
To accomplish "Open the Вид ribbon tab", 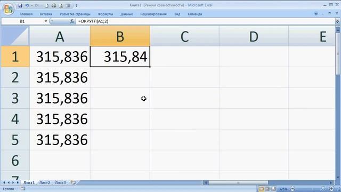I will tap(177, 14).
